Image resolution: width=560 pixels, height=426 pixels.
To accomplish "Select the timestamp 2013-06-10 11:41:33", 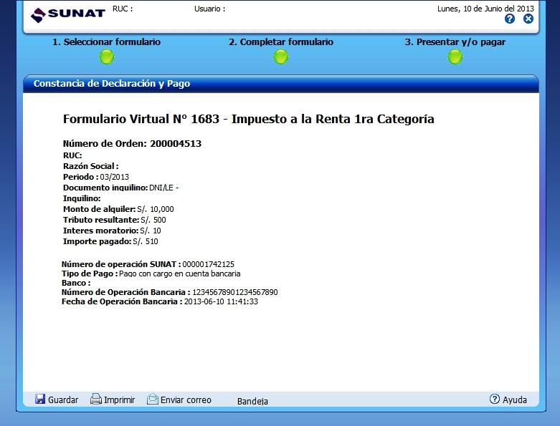I will (221, 301).
